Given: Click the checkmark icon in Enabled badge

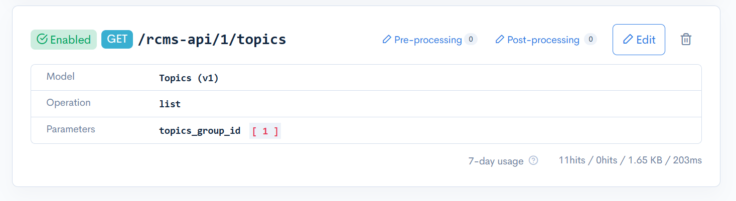Looking at the screenshot, I should 42,40.
